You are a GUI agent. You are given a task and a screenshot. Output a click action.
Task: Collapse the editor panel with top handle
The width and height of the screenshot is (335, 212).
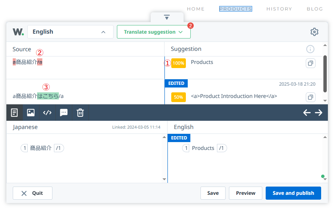[x=167, y=17]
